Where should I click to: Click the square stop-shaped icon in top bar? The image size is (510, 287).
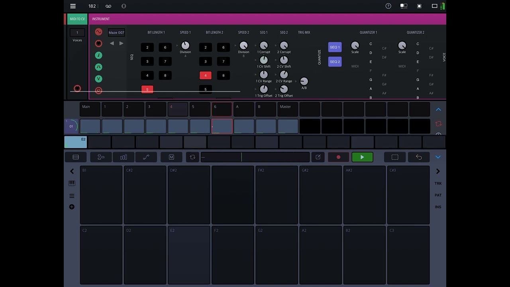click(419, 6)
